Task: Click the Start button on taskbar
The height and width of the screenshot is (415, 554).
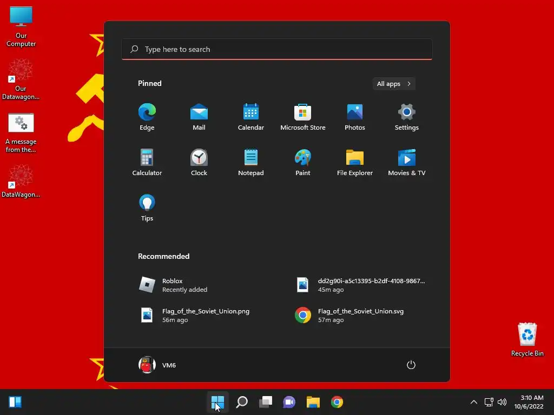Action: 217,402
